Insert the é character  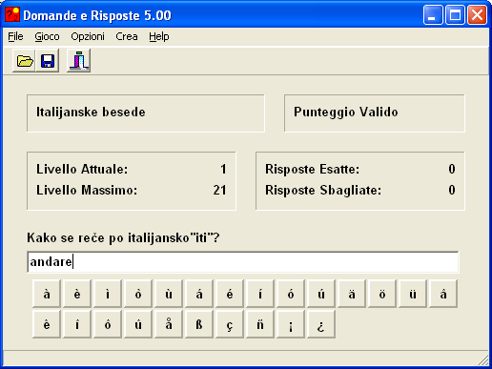click(x=230, y=294)
